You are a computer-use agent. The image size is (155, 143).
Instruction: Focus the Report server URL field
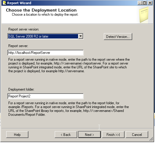click(46, 53)
